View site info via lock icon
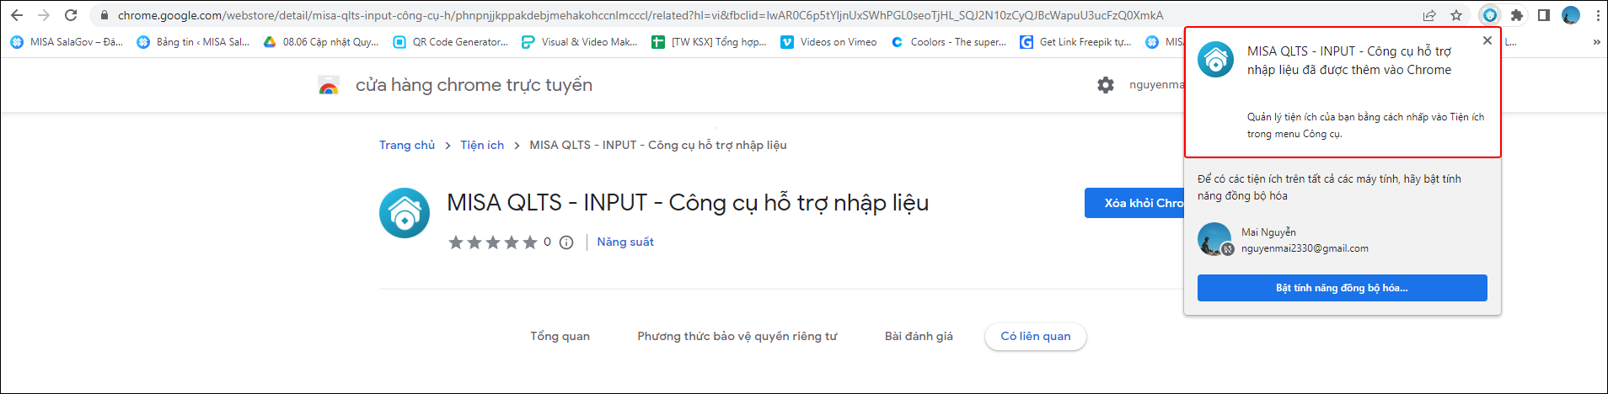 (x=105, y=15)
